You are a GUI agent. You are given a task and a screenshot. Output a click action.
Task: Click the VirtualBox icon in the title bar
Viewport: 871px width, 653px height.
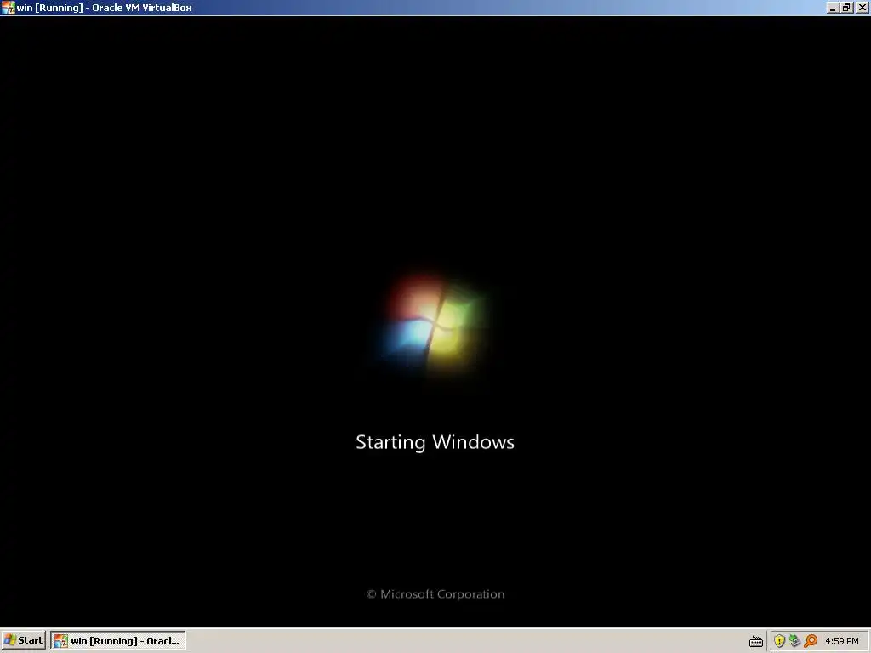[x=9, y=8]
